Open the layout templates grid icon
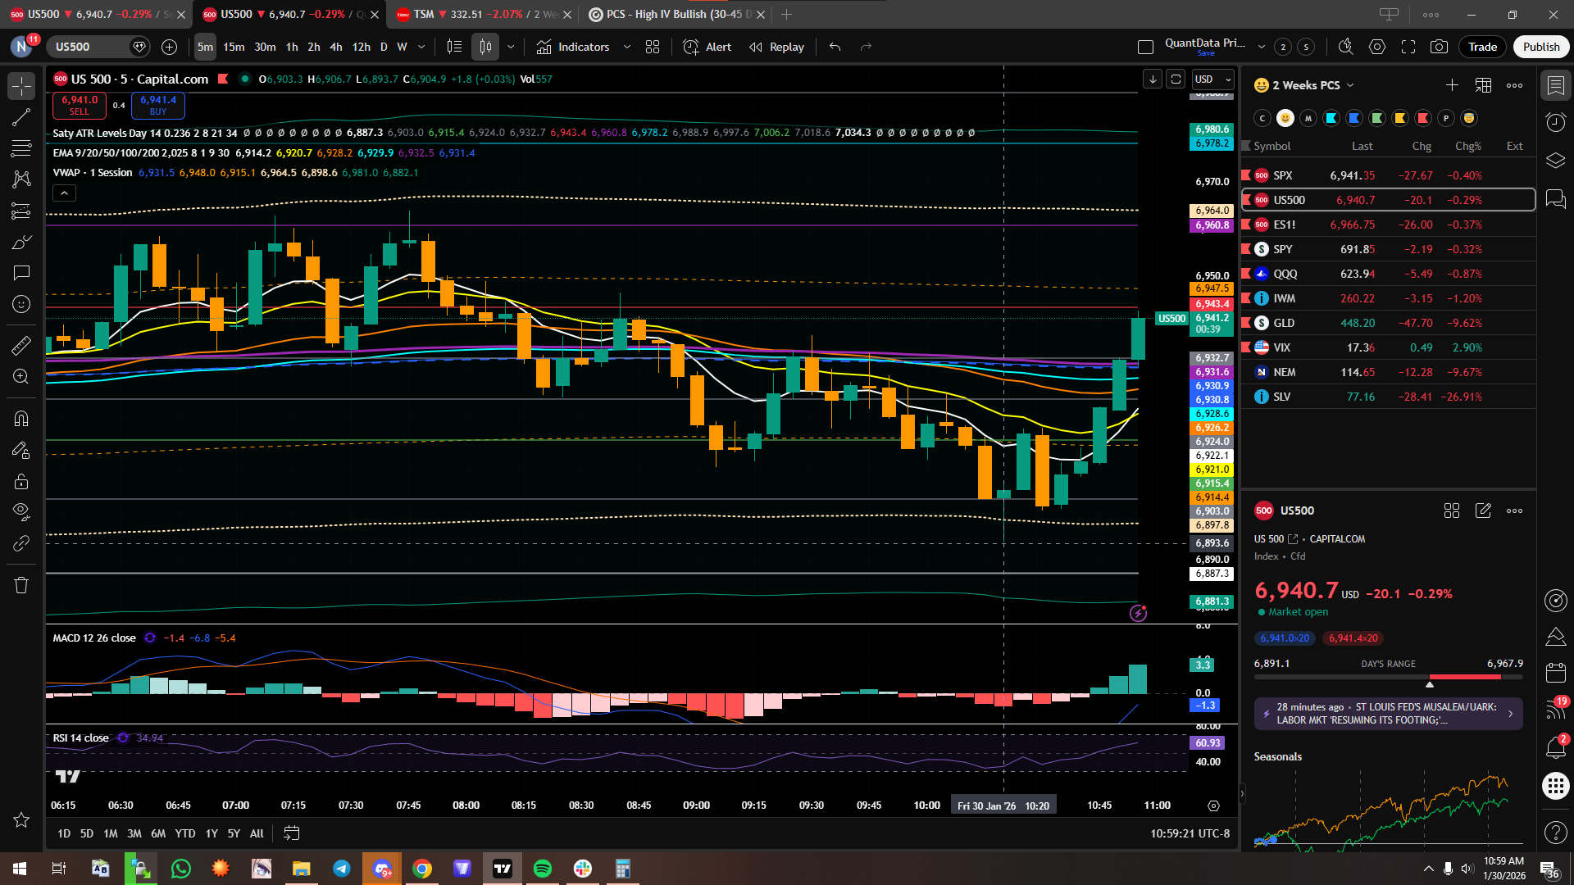The height and width of the screenshot is (885, 1574). [653, 47]
